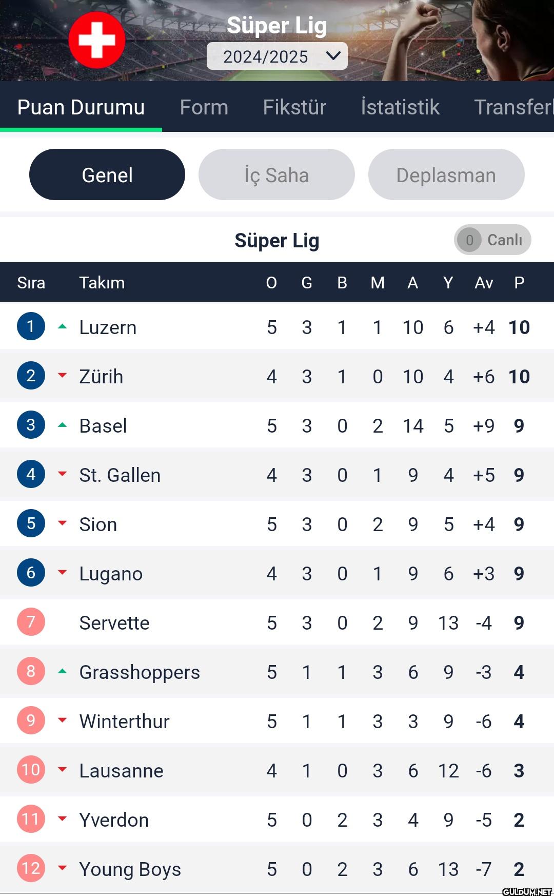Open the Fikstür tab
This screenshot has width=554, height=896.
click(x=294, y=107)
